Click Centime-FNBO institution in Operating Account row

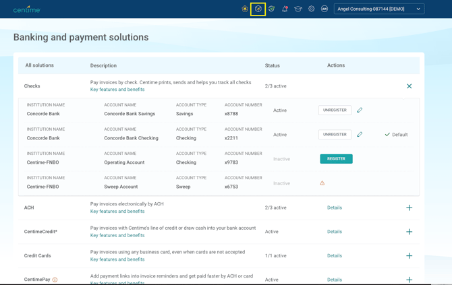[x=43, y=162]
